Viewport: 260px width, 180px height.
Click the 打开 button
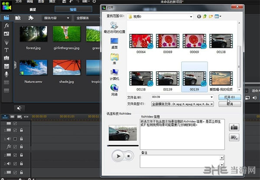[x=230, y=97]
